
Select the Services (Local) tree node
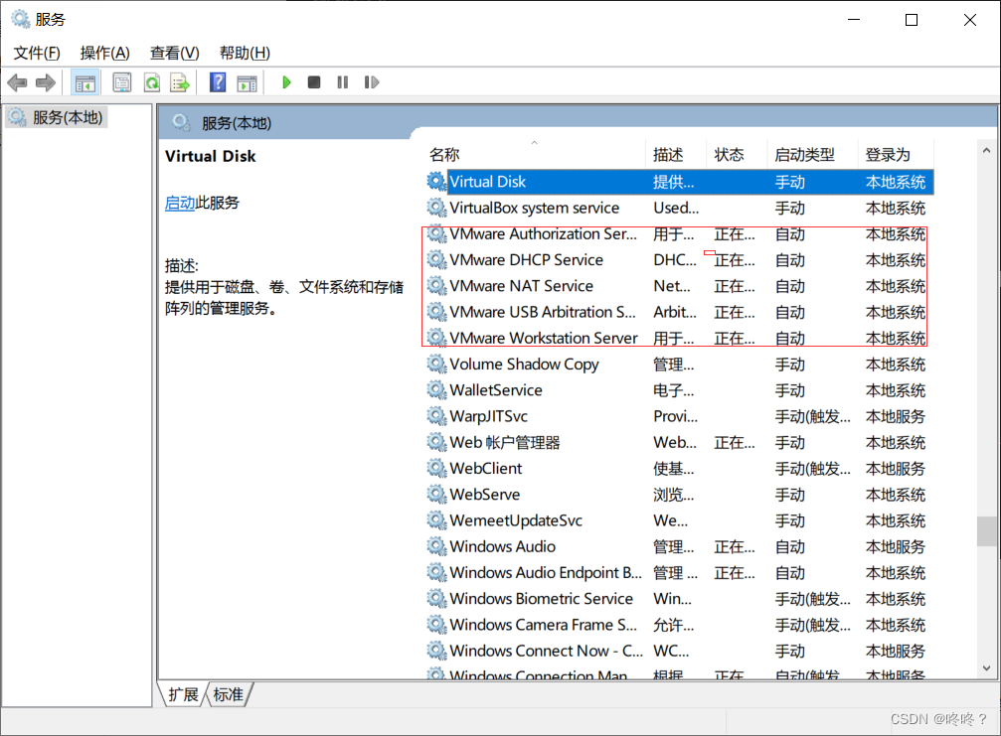(x=57, y=117)
